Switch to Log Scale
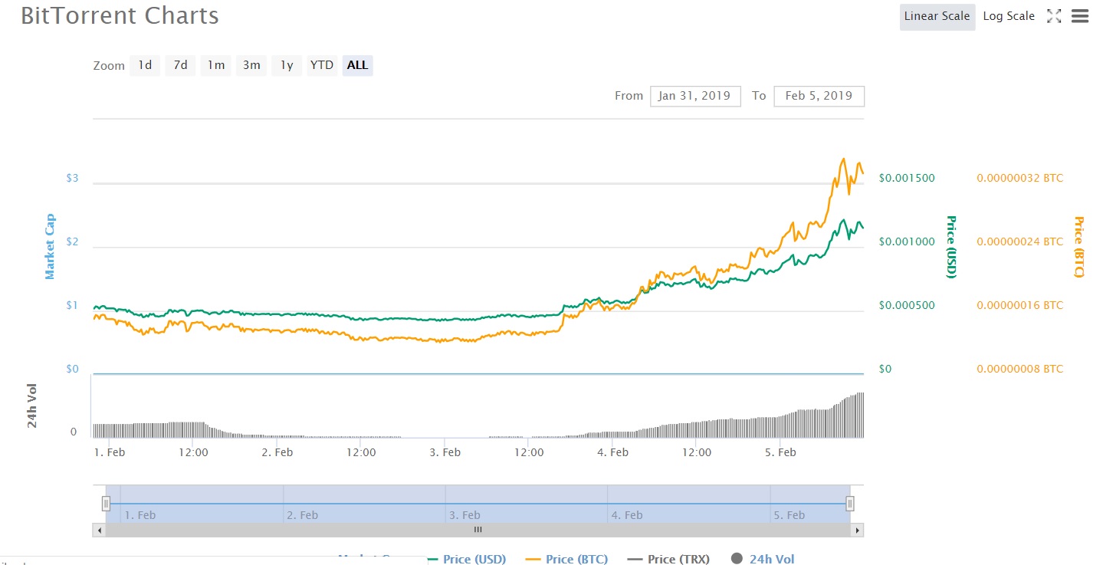The height and width of the screenshot is (565, 1103). point(1009,16)
